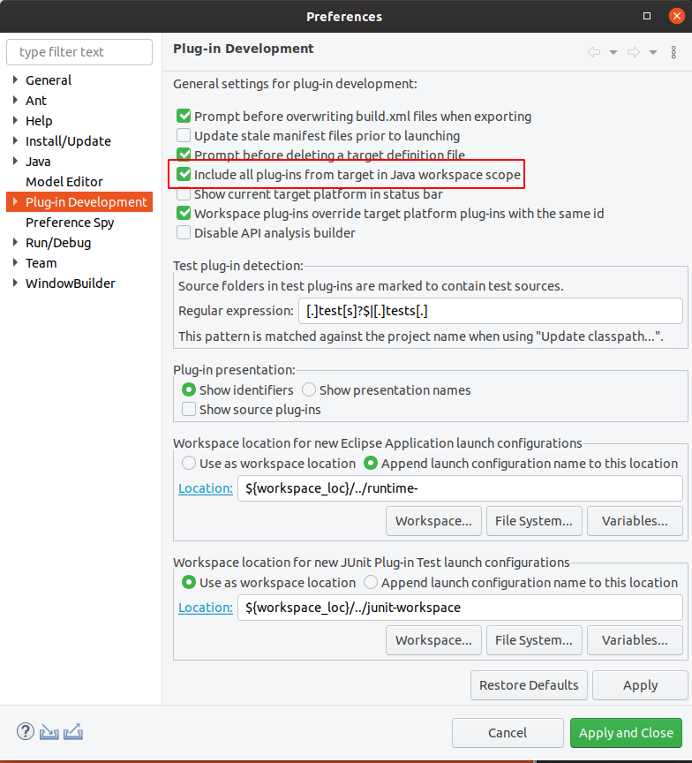Select WindowBuilder preferences category

pyautogui.click(x=70, y=283)
